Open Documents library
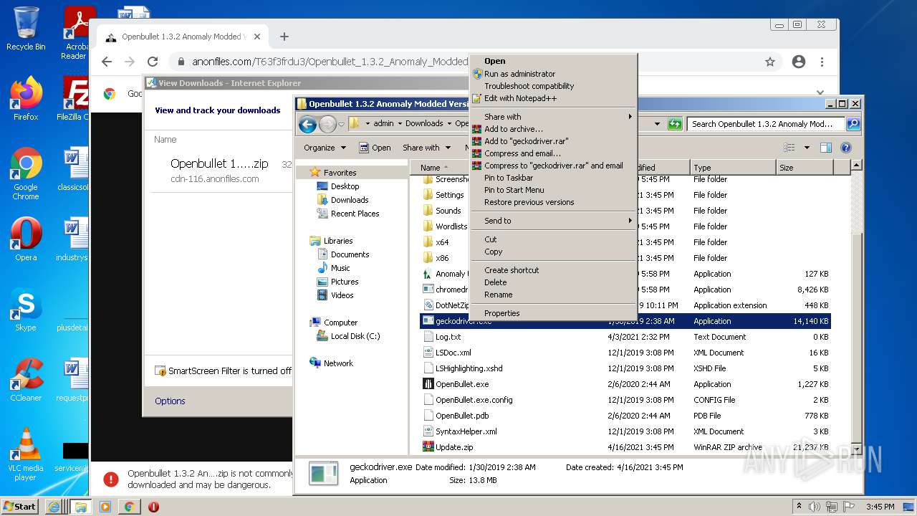The width and height of the screenshot is (917, 516). click(350, 254)
